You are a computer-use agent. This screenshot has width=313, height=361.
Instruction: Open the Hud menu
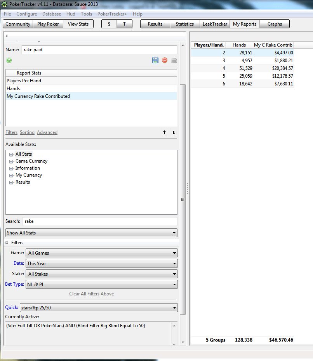pos(71,14)
